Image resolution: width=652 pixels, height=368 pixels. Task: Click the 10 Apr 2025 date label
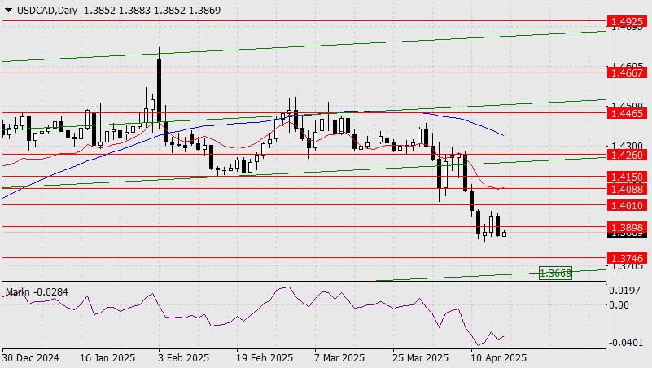click(498, 358)
